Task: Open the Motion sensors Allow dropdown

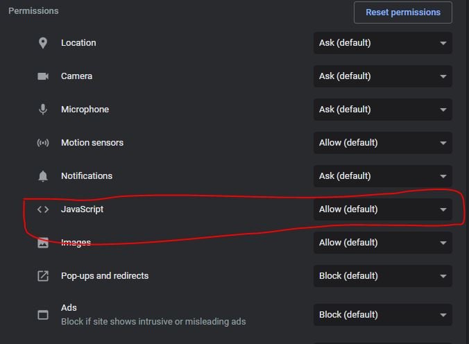Action: click(x=382, y=143)
